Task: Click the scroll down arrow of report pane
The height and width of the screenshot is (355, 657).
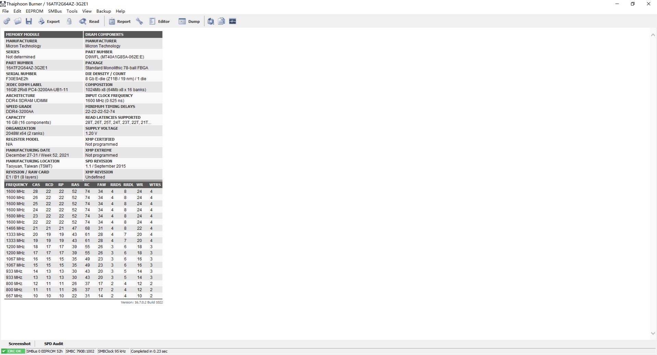Action: (x=653, y=333)
